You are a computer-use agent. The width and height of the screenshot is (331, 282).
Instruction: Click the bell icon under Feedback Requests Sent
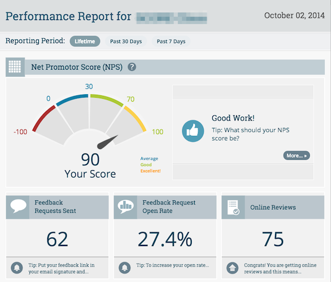(17, 268)
